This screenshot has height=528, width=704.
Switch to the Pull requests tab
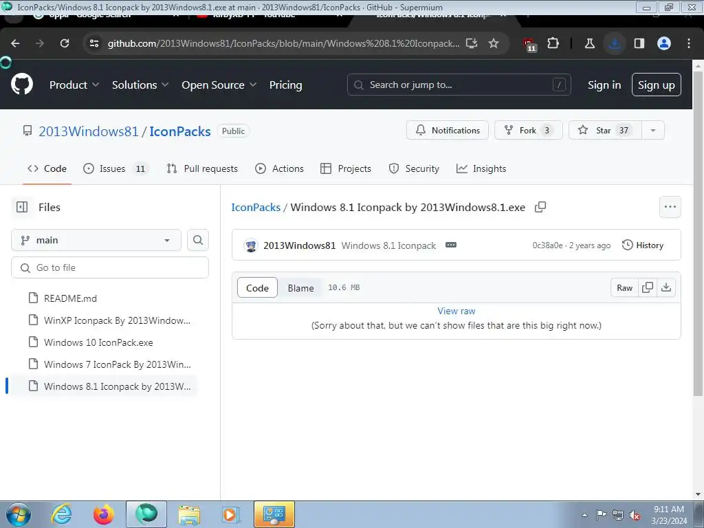(x=202, y=168)
